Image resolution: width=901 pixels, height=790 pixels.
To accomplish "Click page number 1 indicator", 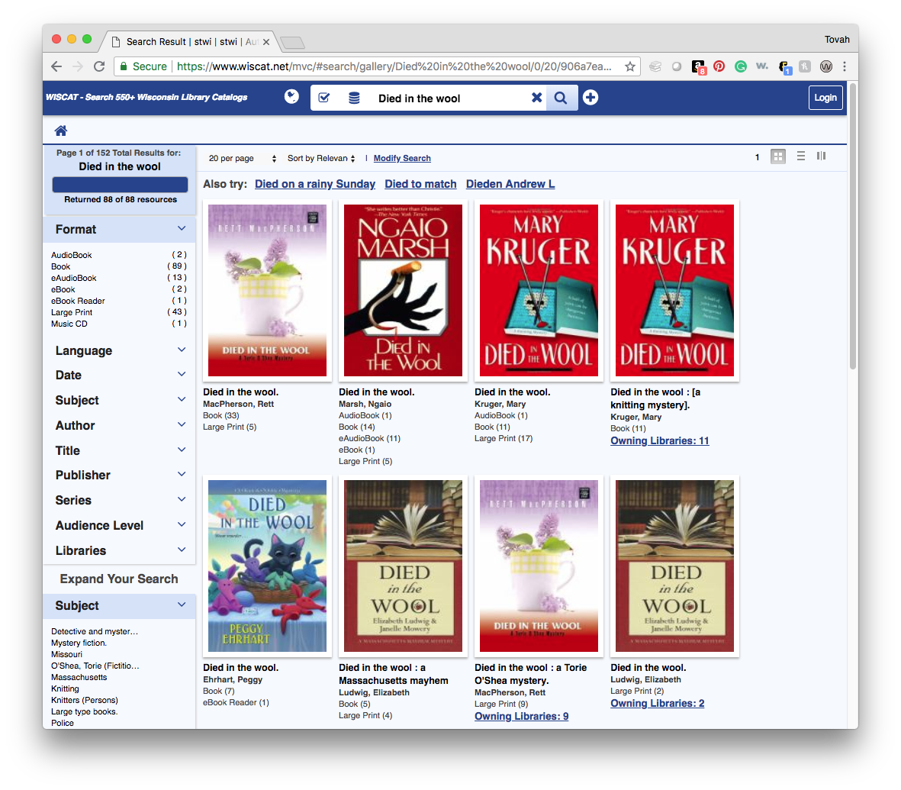I will 758,157.
